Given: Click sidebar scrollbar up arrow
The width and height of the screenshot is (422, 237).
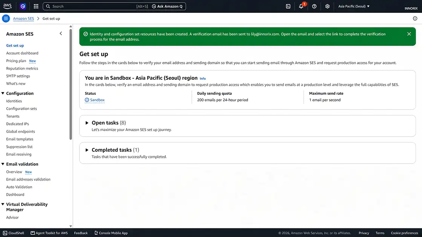Looking at the screenshot, I should 70,26.
